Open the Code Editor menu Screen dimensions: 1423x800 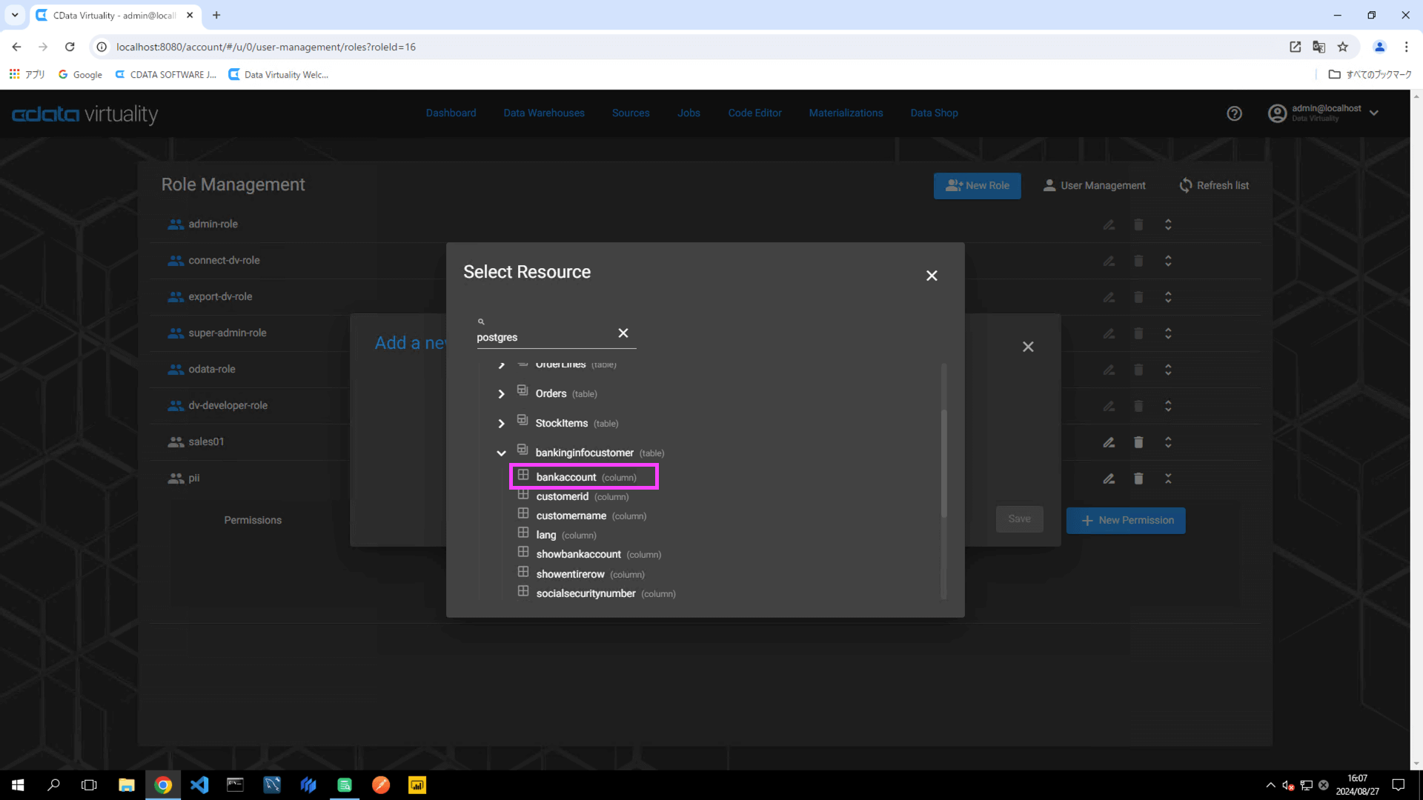tap(754, 113)
